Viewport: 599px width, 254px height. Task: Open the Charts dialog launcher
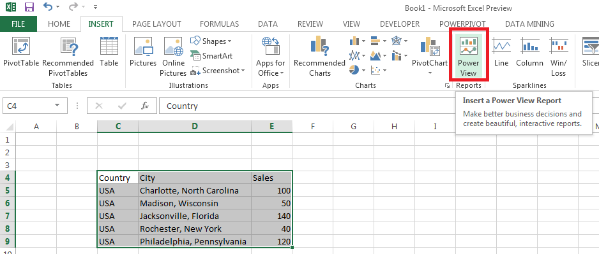pyautogui.click(x=447, y=86)
